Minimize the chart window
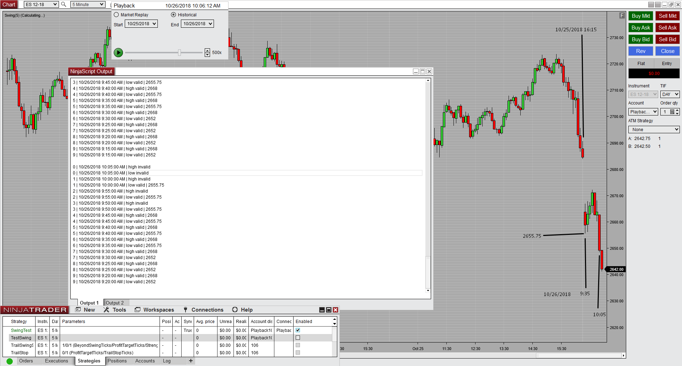This screenshot has width=682, height=366. pyautogui.click(x=664, y=5)
